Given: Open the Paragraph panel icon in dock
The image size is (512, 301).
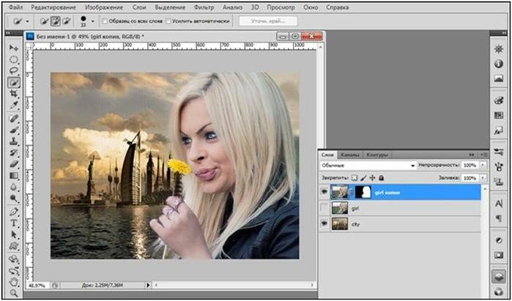Looking at the screenshot, I should 499,218.
